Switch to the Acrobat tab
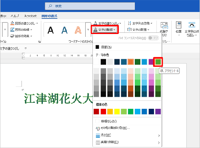This screenshot has height=148, width=200. tap(30, 16)
